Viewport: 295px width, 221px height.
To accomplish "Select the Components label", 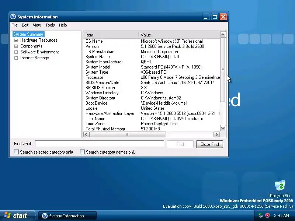I will click(31, 46).
